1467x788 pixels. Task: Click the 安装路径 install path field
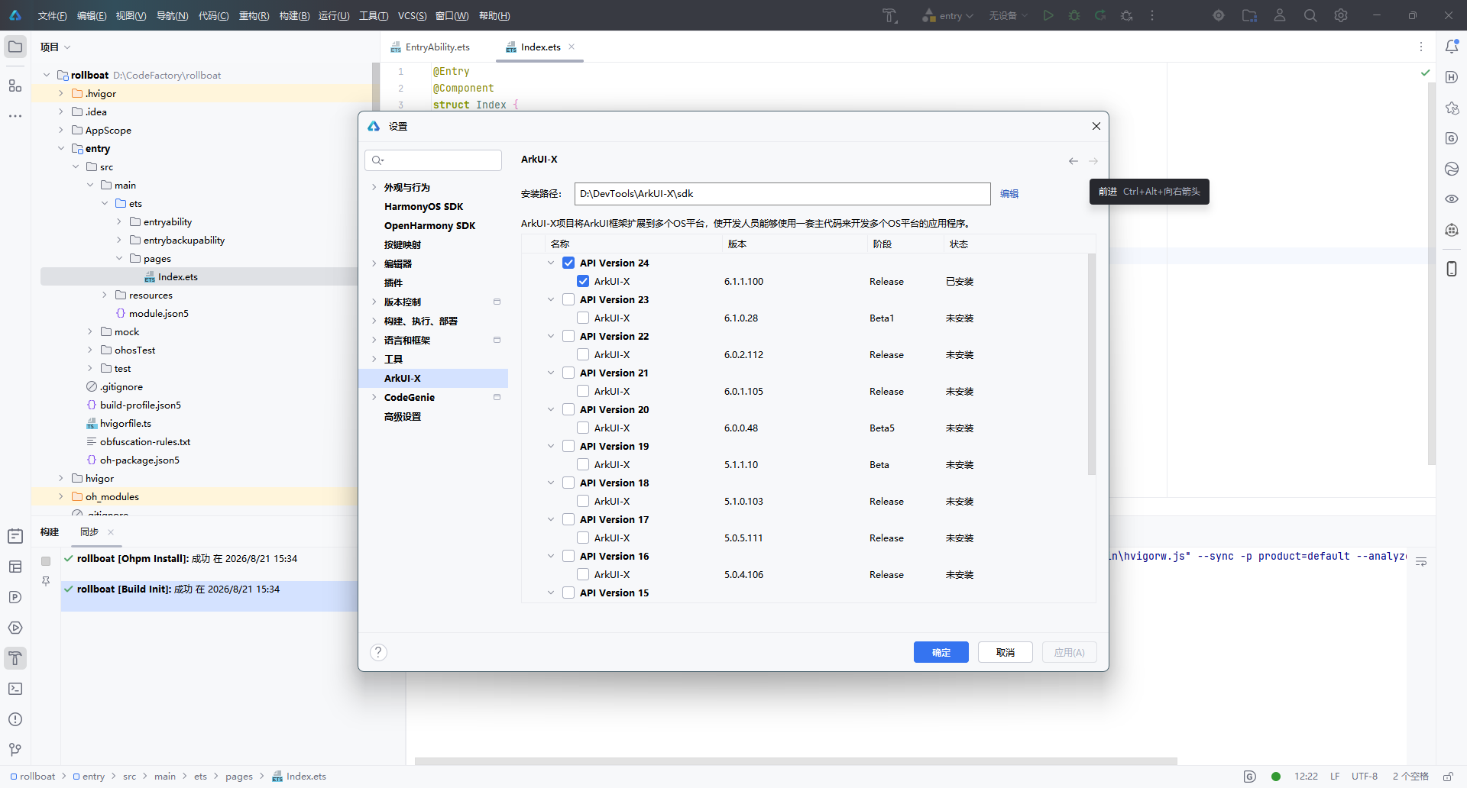tap(782, 193)
